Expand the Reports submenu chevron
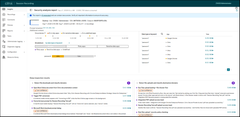This screenshot has height=117, width=240. [x=24, y=31]
